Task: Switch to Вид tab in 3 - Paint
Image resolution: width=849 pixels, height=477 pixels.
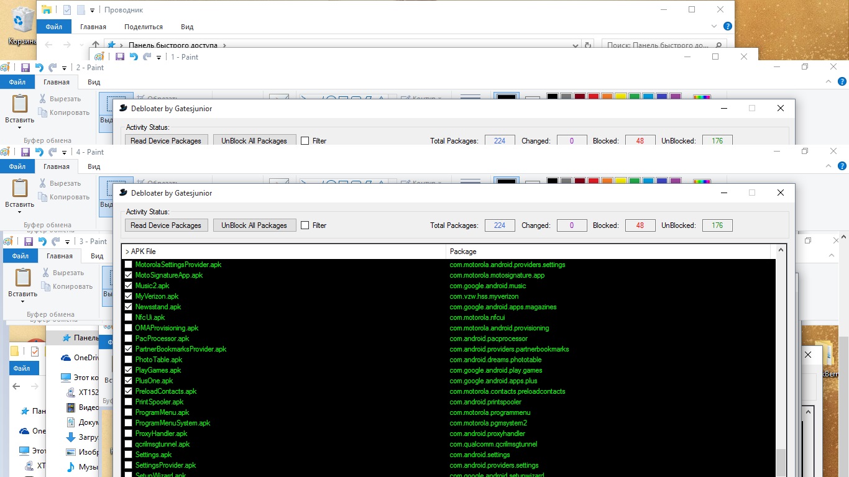Action: click(x=97, y=256)
